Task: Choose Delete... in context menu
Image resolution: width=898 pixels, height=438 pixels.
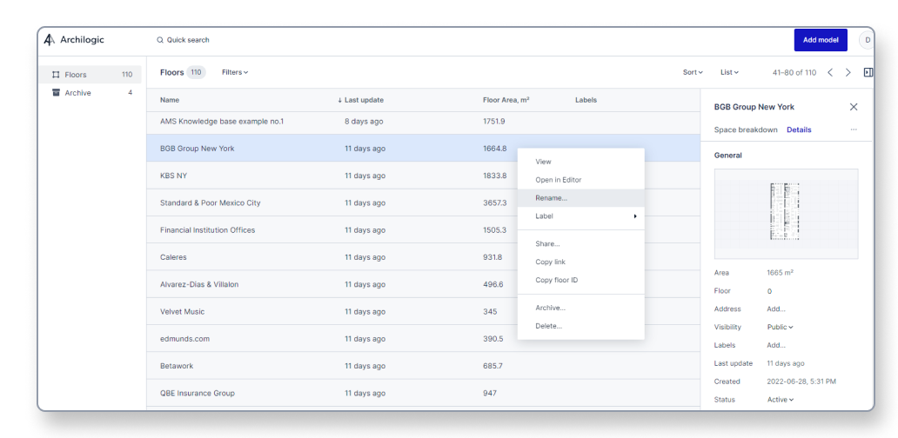Action: 580,326
